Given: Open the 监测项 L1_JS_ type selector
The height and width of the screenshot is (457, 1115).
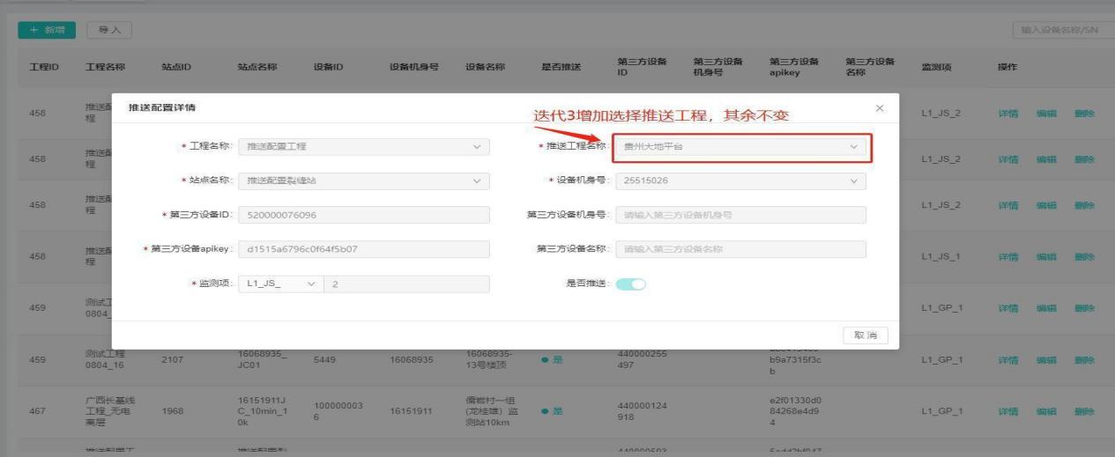Looking at the screenshot, I should tap(280, 284).
